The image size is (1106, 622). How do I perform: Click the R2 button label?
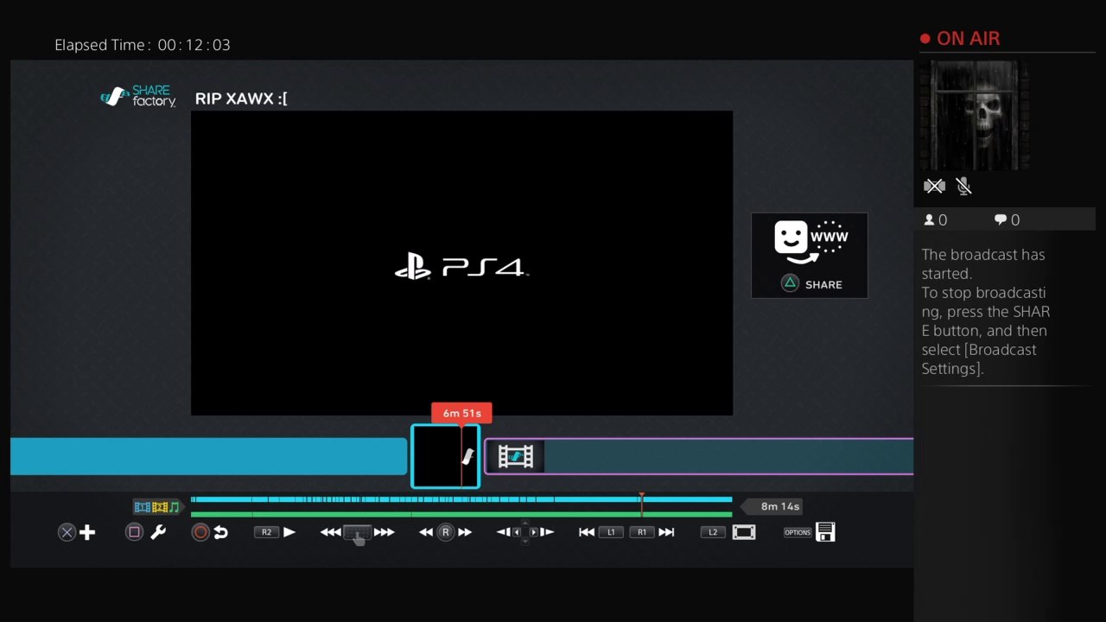tap(266, 532)
